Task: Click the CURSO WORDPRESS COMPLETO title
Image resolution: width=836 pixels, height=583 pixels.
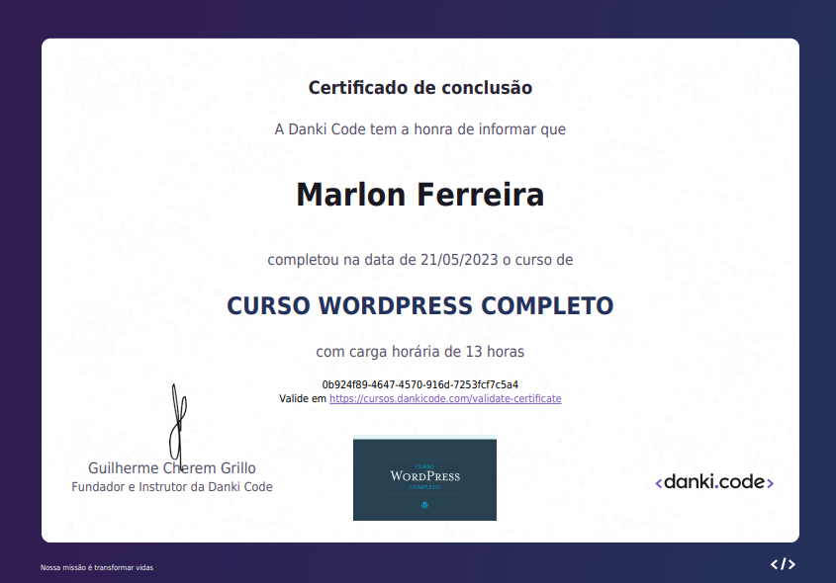Action: point(419,306)
